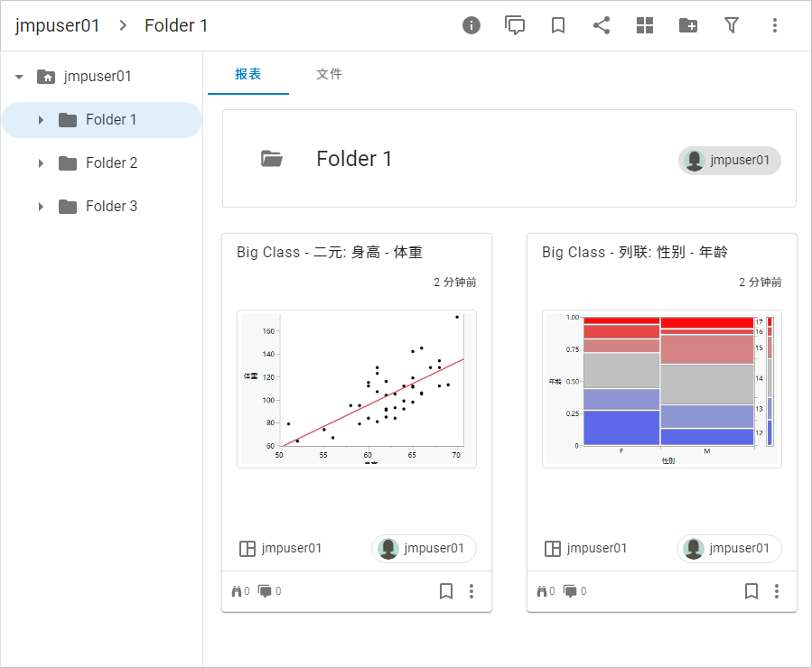The width and height of the screenshot is (812, 668).
Task: Share Folder 1 using the share icon
Action: (x=601, y=25)
